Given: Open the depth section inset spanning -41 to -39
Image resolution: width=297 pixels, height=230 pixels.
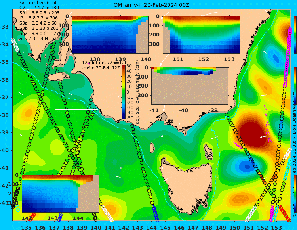Looking at the screenshot, I should point(190,86).
